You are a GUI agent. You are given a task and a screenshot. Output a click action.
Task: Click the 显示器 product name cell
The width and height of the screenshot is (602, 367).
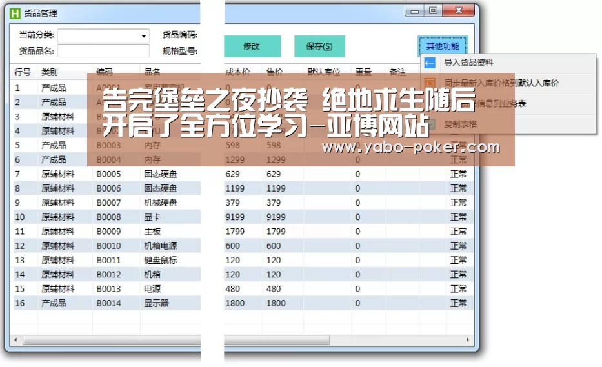(x=156, y=303)
